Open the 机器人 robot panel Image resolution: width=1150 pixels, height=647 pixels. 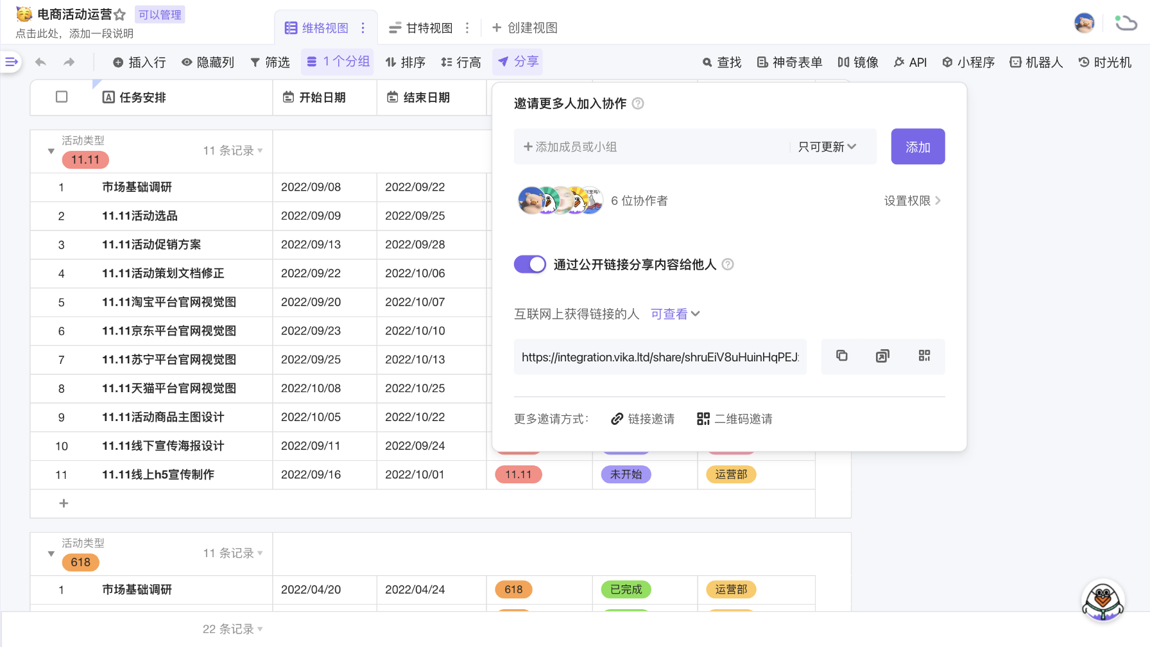(1036, 62)
